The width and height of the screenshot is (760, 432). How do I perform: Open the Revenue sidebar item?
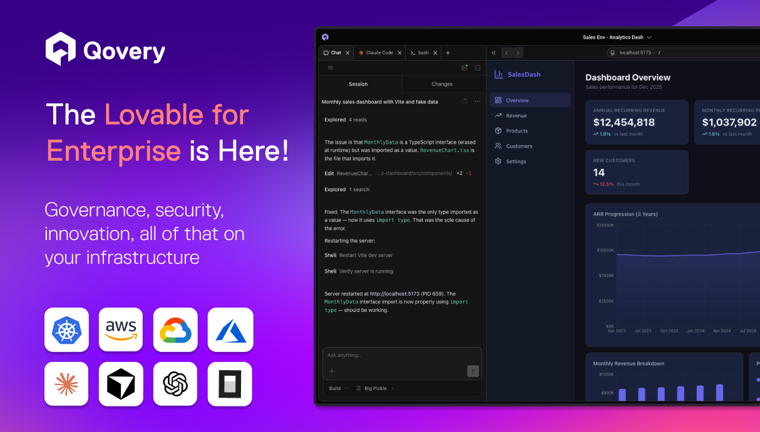tap(530, 116)
